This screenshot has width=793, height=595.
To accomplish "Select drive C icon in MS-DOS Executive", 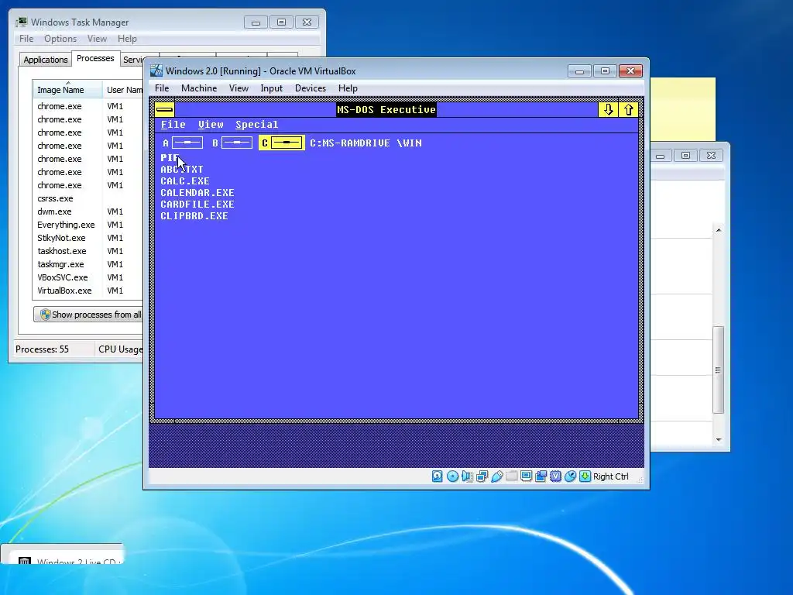I will click(282, 143).
